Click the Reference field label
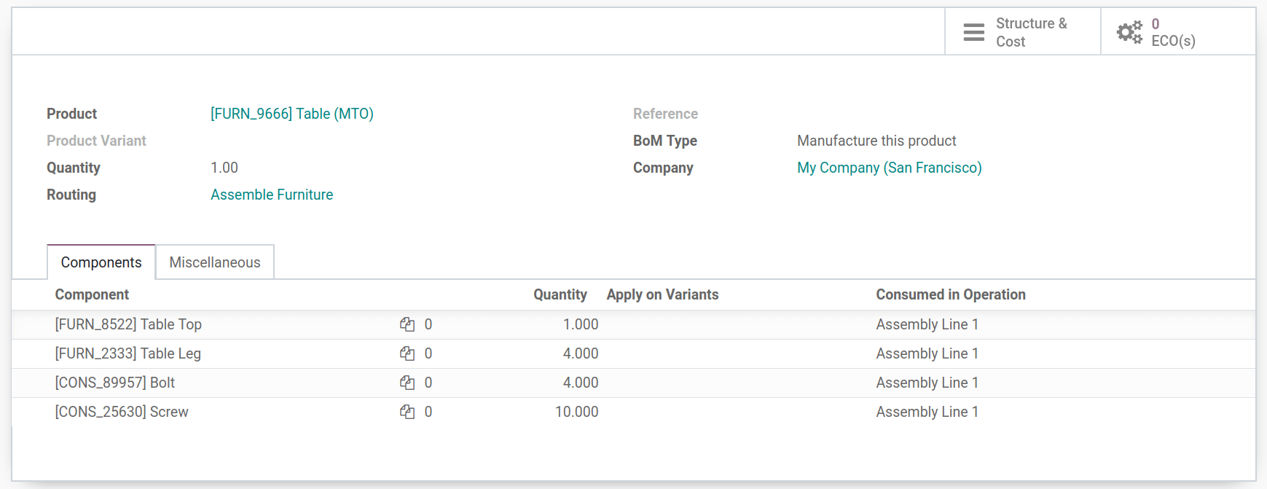This screenshot has height=489, width=1267. [665, 114]
